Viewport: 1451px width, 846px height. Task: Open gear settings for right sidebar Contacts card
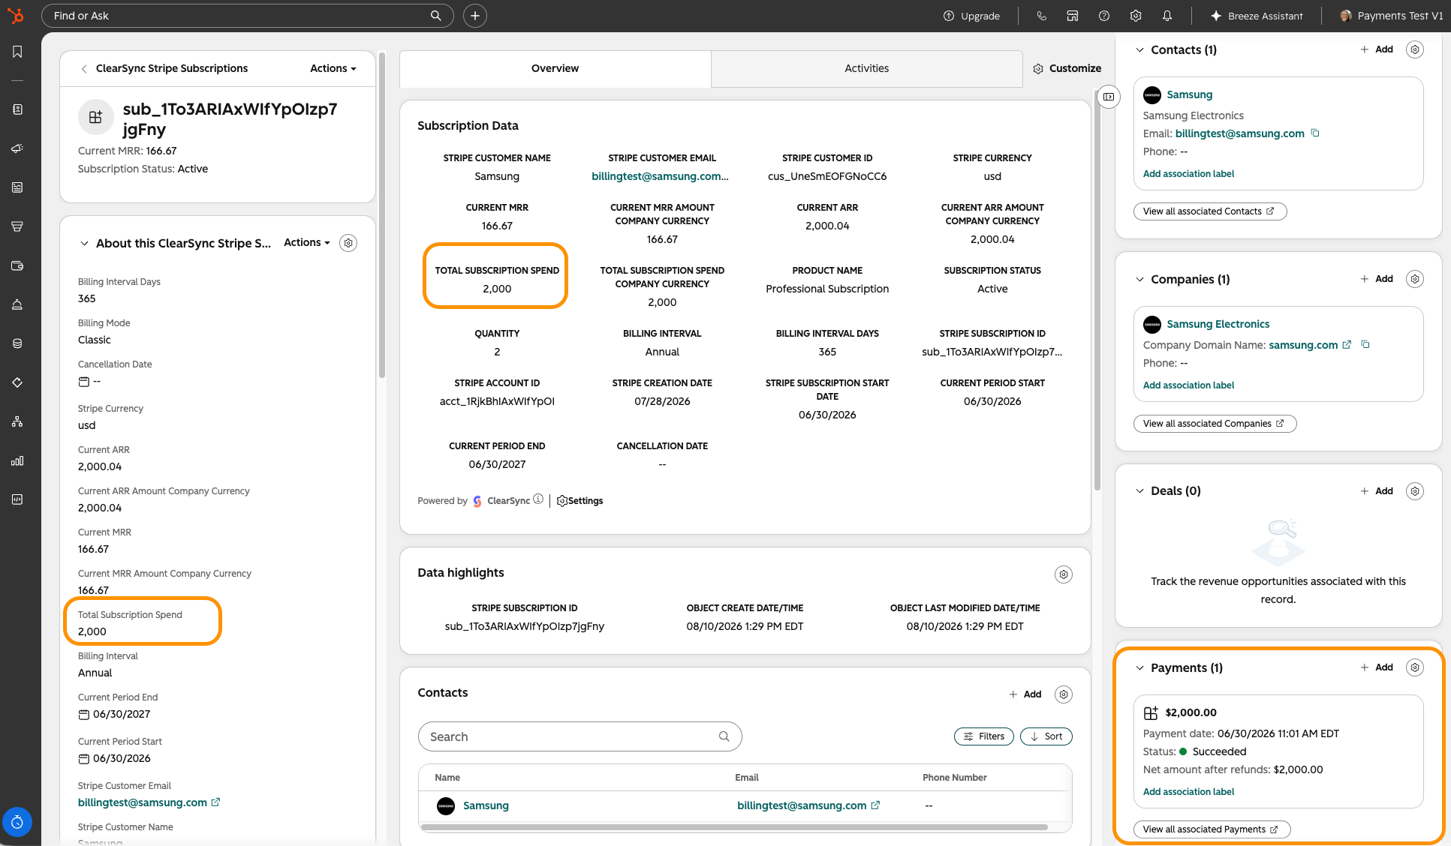coord(1415,49)
